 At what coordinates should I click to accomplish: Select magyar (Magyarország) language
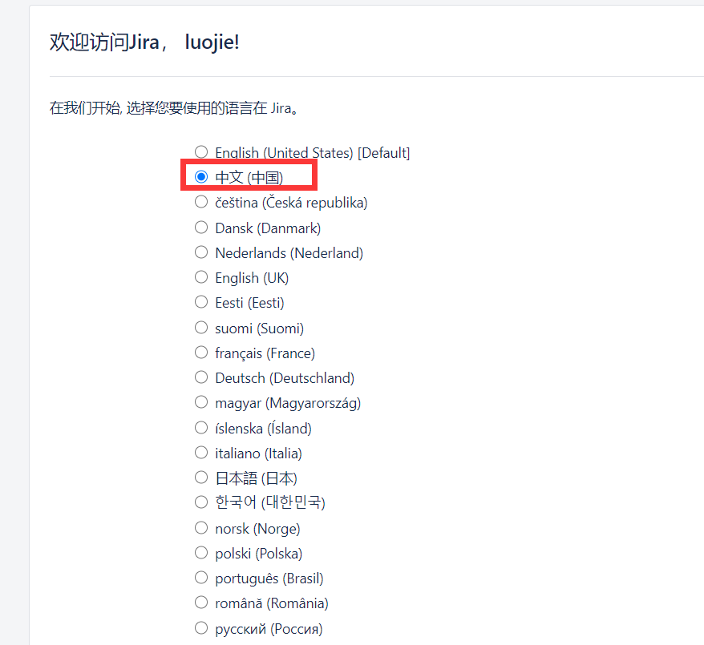pos(201,402)
